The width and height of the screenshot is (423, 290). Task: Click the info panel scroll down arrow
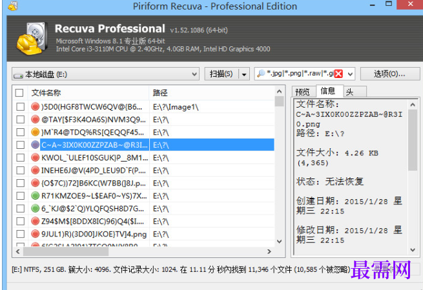(413, 250)
